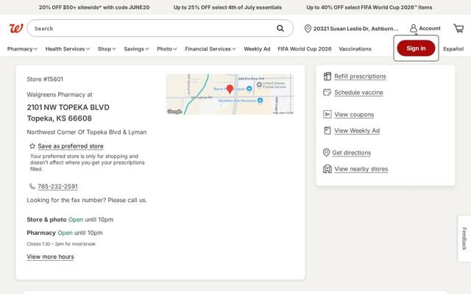The height and width of the screenshot is (294, 471).
Task: Expand the Shop menu
Action: (x=107, y=49)
